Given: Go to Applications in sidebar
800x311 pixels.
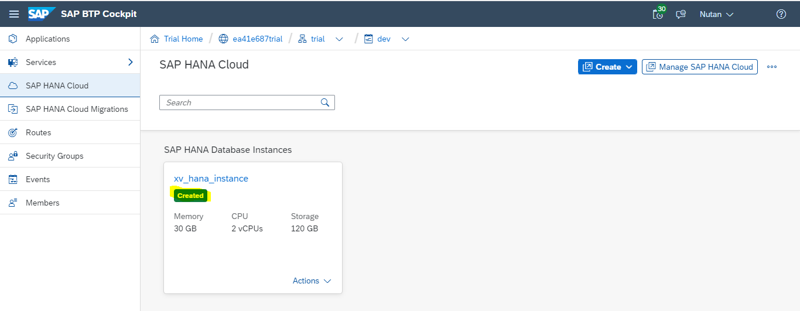Looking at the screenshot, I should pyautogui.click(x=70, y=39).
